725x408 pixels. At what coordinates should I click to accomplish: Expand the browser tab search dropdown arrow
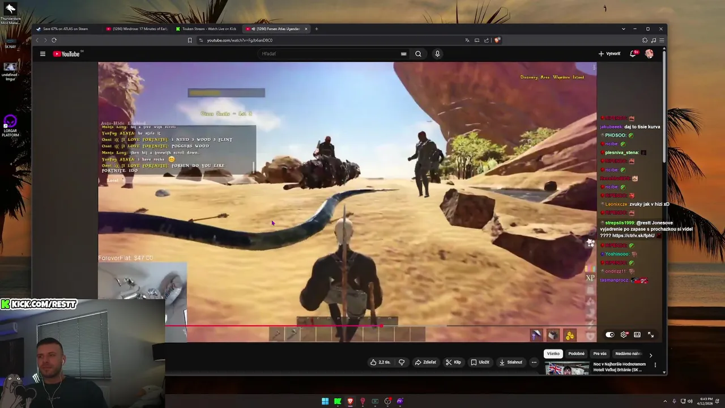(623, 29)
